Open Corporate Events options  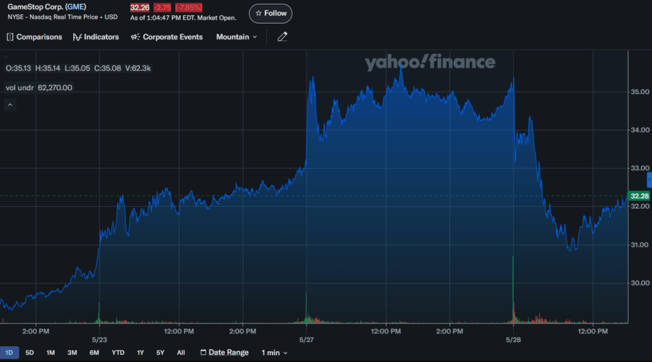(167, 37)
